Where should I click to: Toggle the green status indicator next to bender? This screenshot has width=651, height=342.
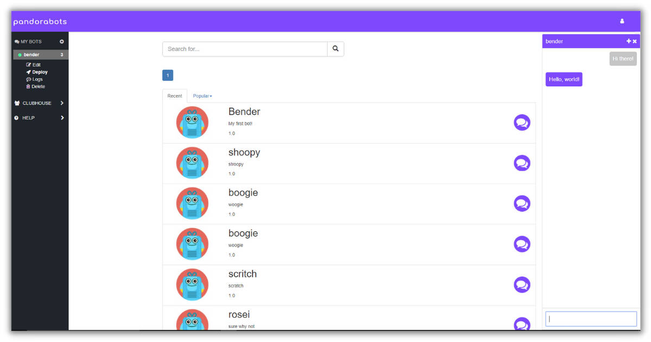point(18,54)
